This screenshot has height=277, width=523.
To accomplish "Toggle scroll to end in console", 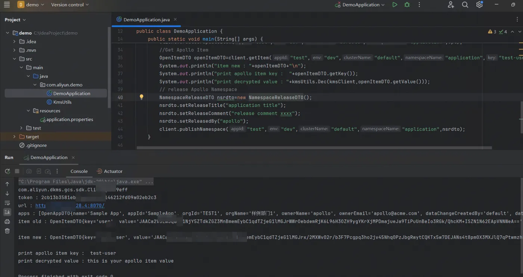I will 7,212.
